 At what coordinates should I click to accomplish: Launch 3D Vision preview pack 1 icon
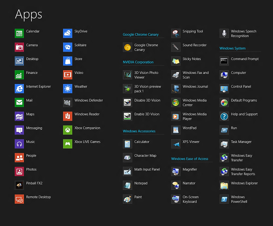[127, 89]
